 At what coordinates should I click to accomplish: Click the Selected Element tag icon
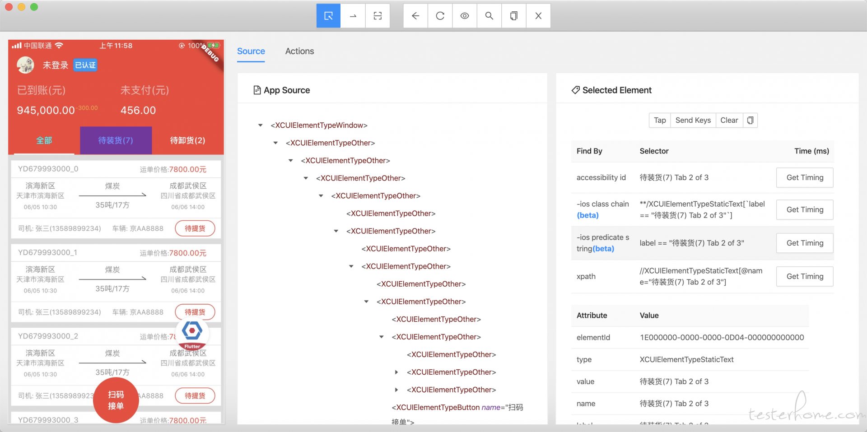pos(575,90)
